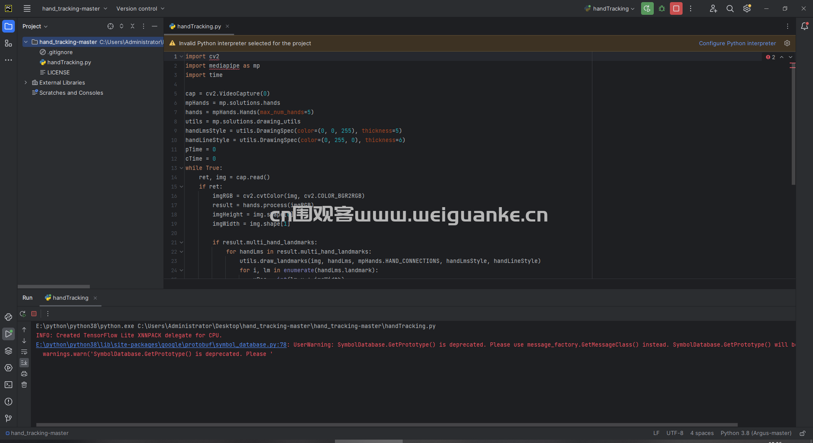Open the Git tool window icon

click(8, 418)
